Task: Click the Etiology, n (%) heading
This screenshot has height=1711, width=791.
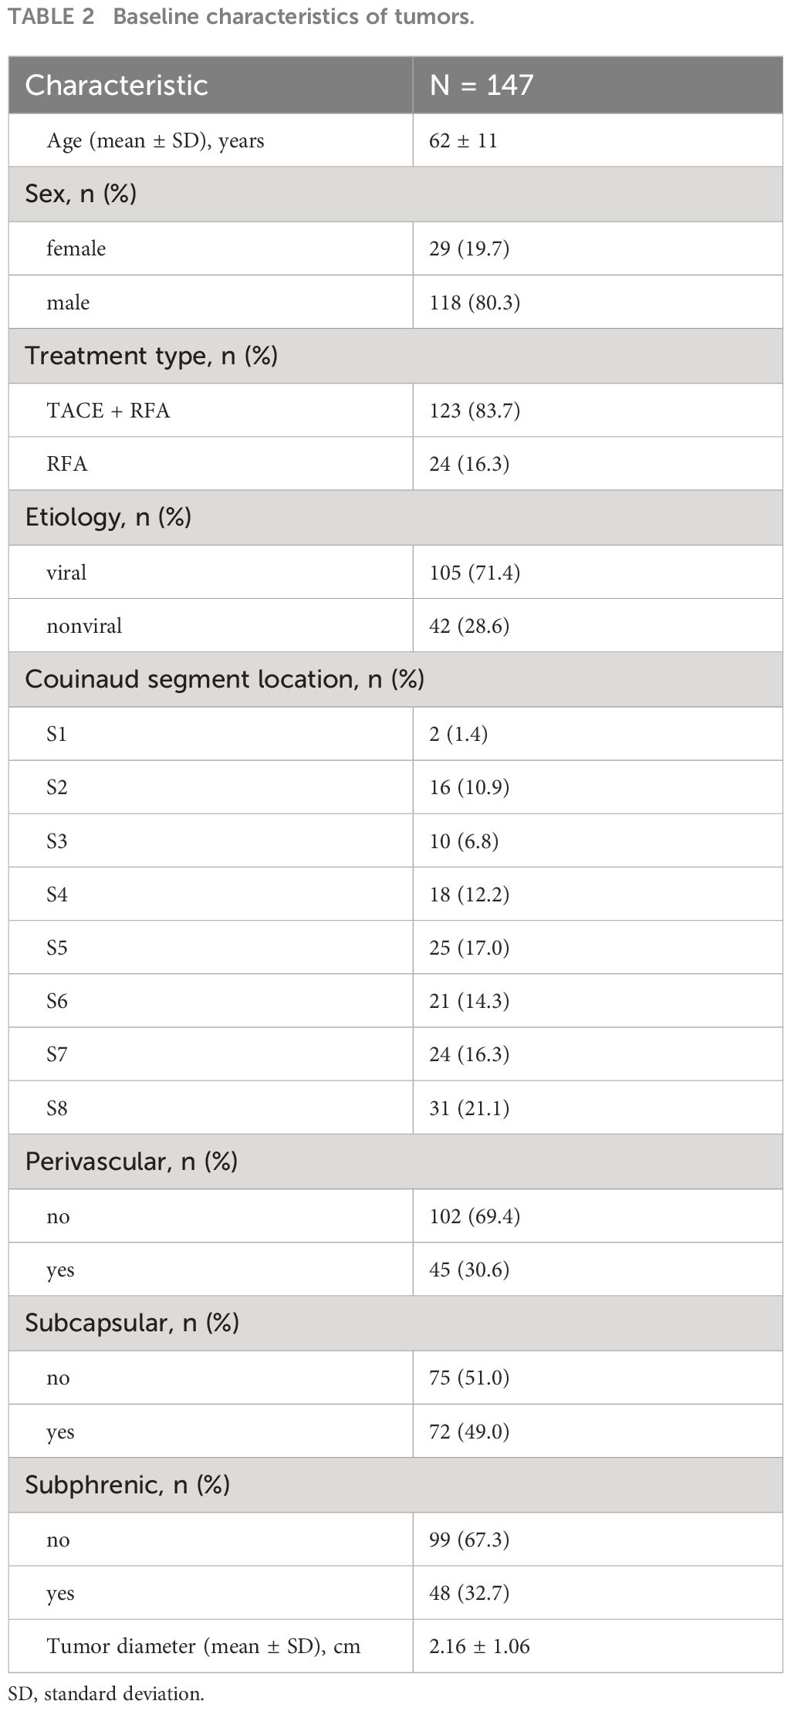Action: tap(108, 517)
